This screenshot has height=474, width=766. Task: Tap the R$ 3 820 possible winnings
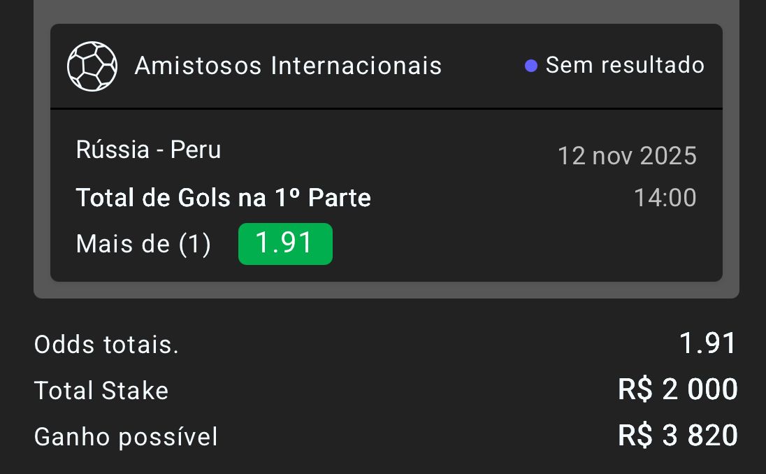(x=677, y=436)
